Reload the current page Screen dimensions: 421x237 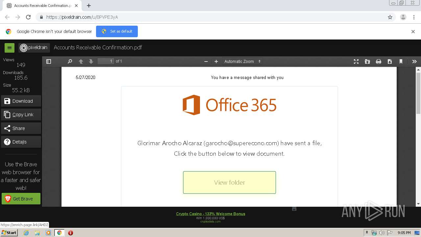tap(28, 17)
